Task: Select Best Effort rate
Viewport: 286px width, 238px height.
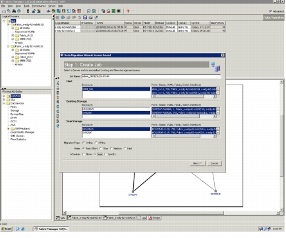Action: (84, 149)
